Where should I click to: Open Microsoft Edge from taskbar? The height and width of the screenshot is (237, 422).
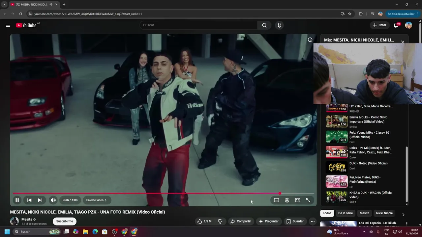coord(95,232)
